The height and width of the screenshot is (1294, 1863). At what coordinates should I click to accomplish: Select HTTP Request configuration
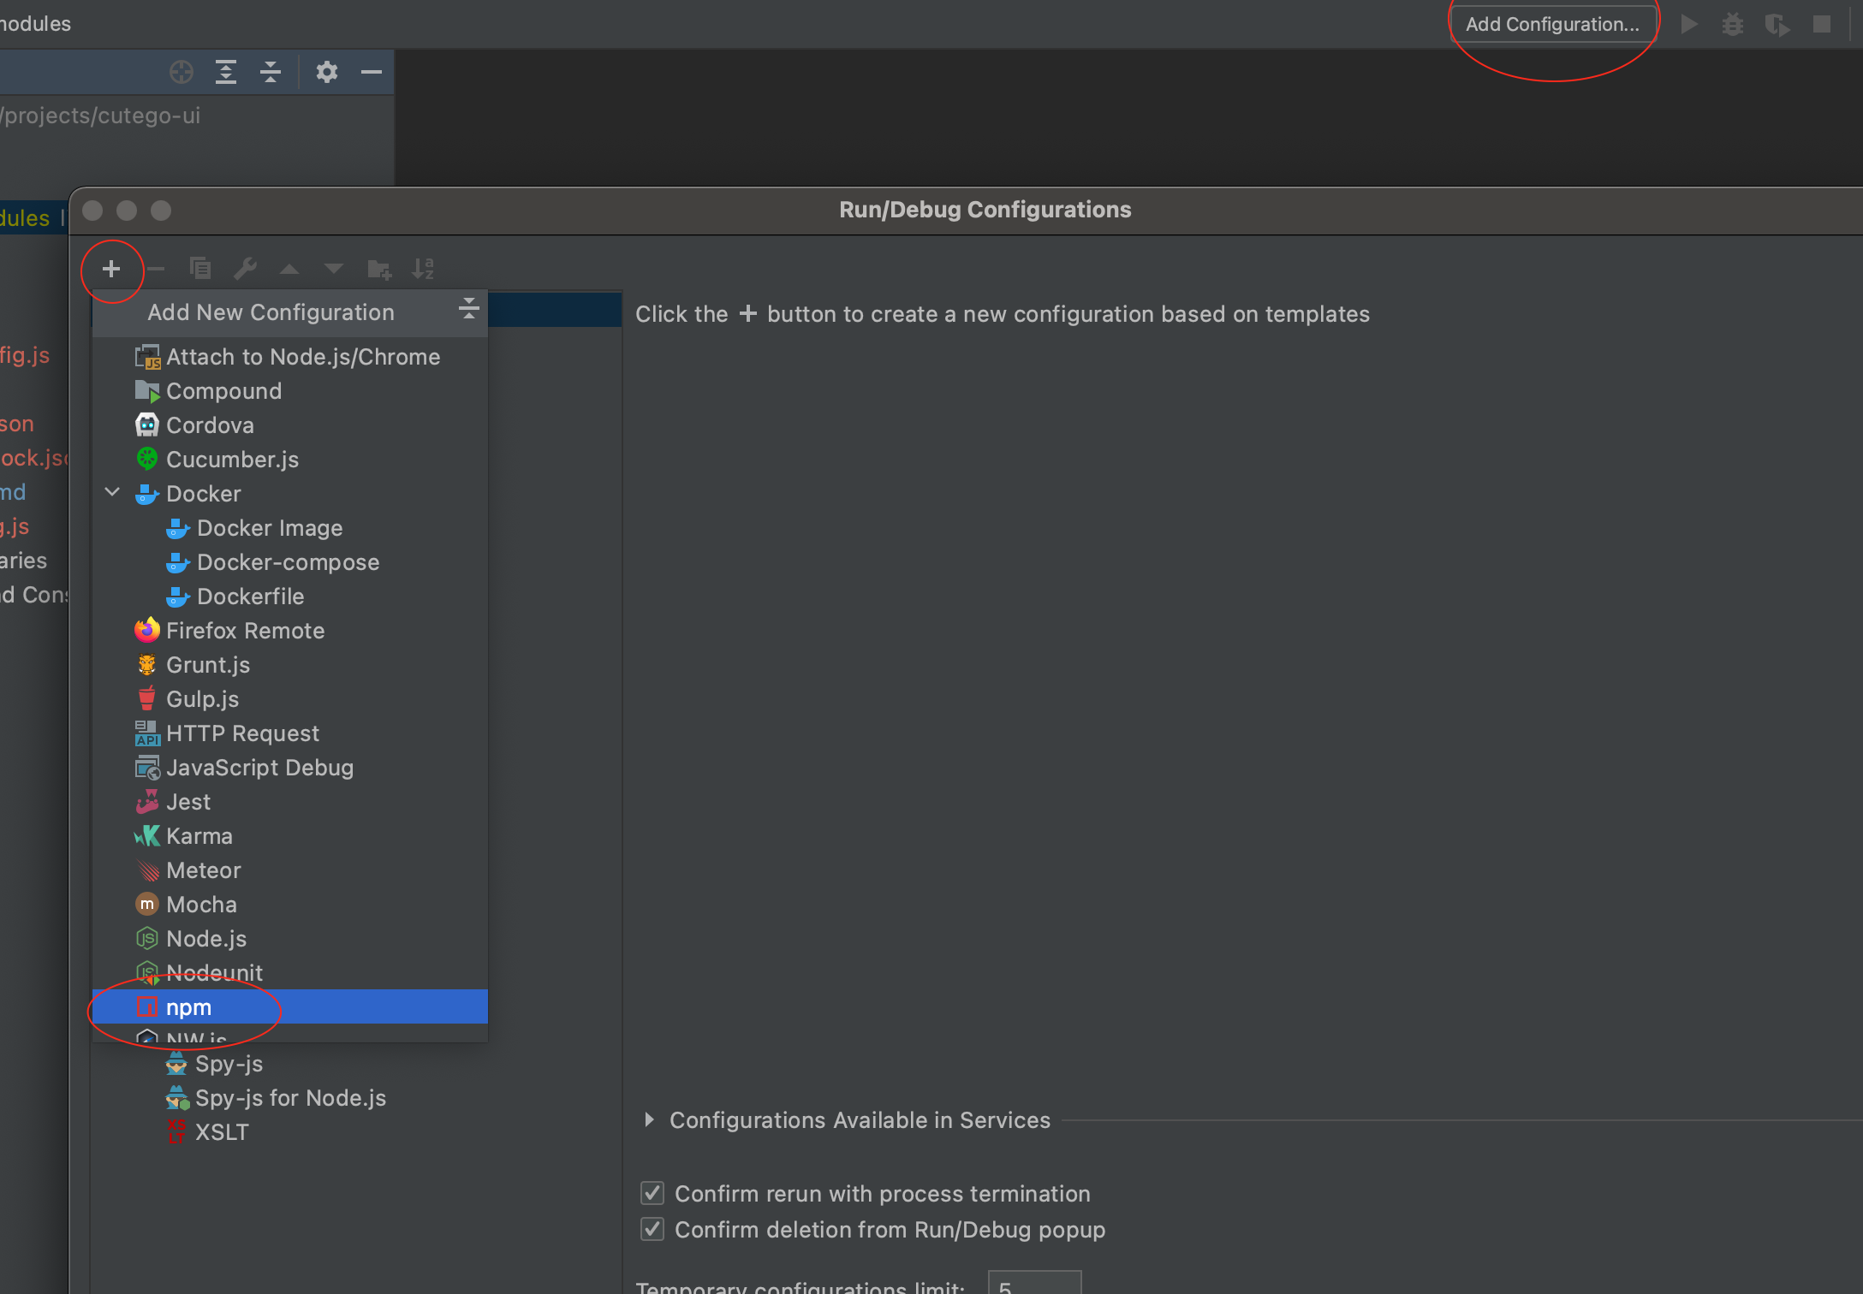[x=290, y=733]
